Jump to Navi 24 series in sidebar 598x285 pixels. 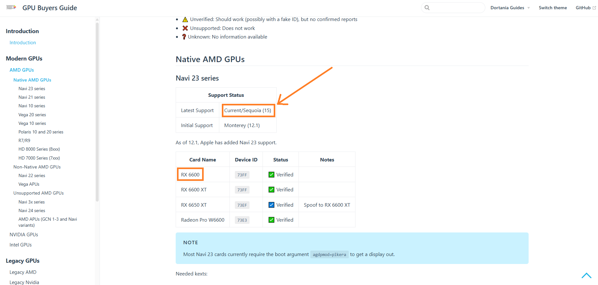point(32,210)
